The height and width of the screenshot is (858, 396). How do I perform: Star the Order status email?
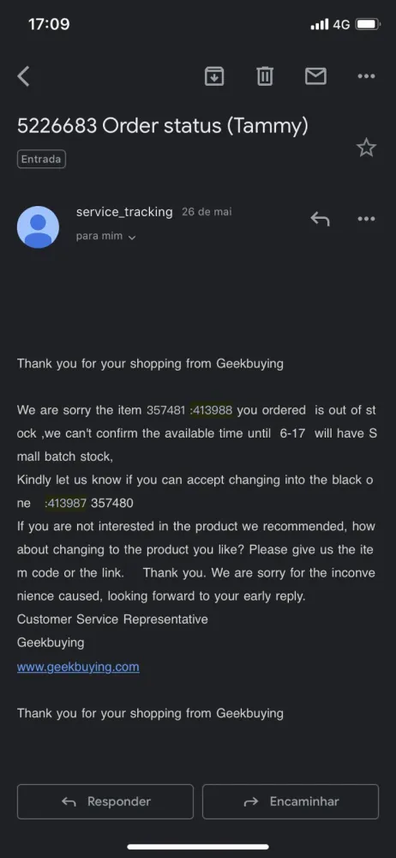pos(366,148)
